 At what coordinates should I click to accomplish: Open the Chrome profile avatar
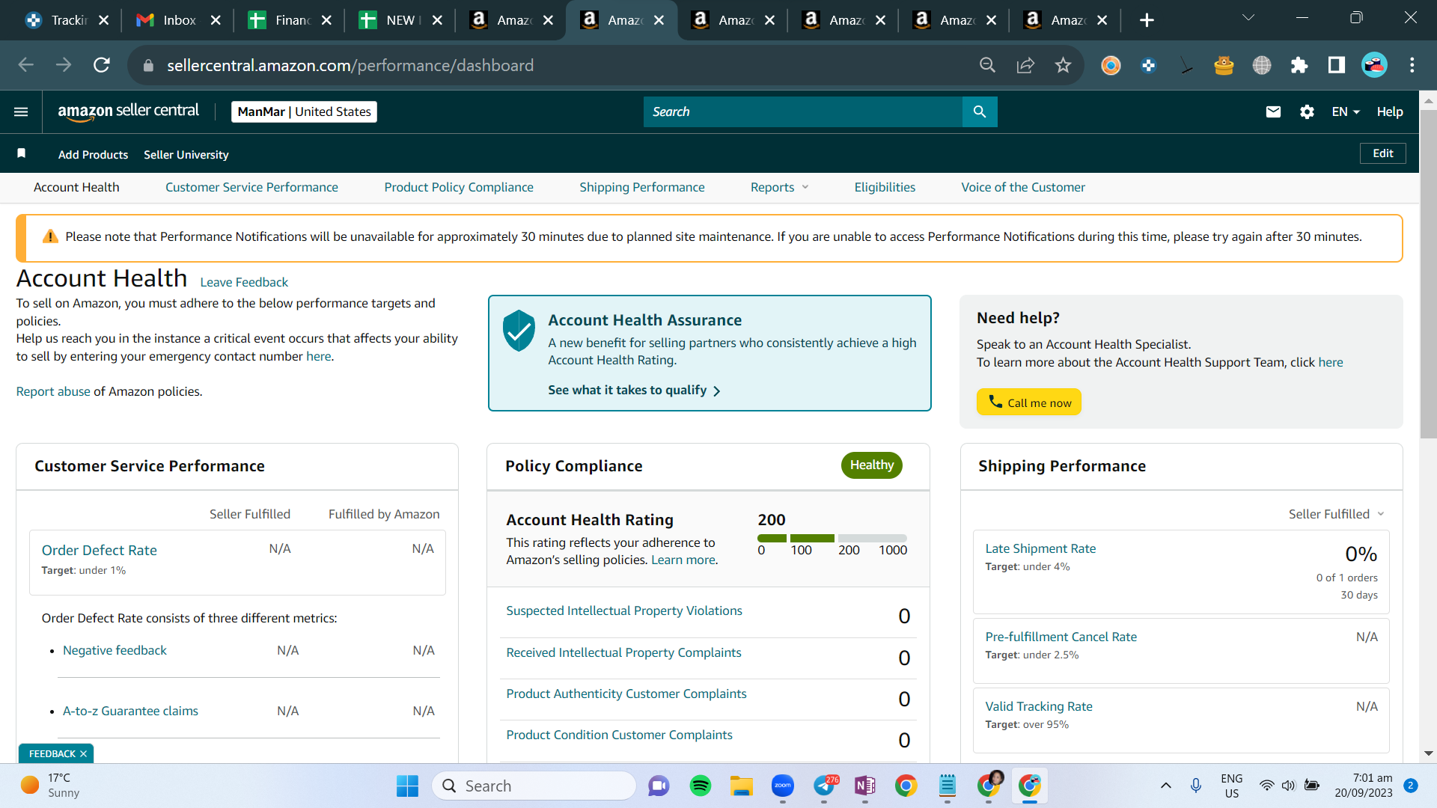(1374, 65)
